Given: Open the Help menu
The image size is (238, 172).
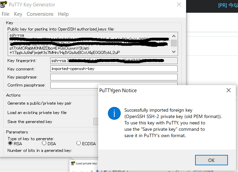Looking at the screenshot, I should coord(63,14).
